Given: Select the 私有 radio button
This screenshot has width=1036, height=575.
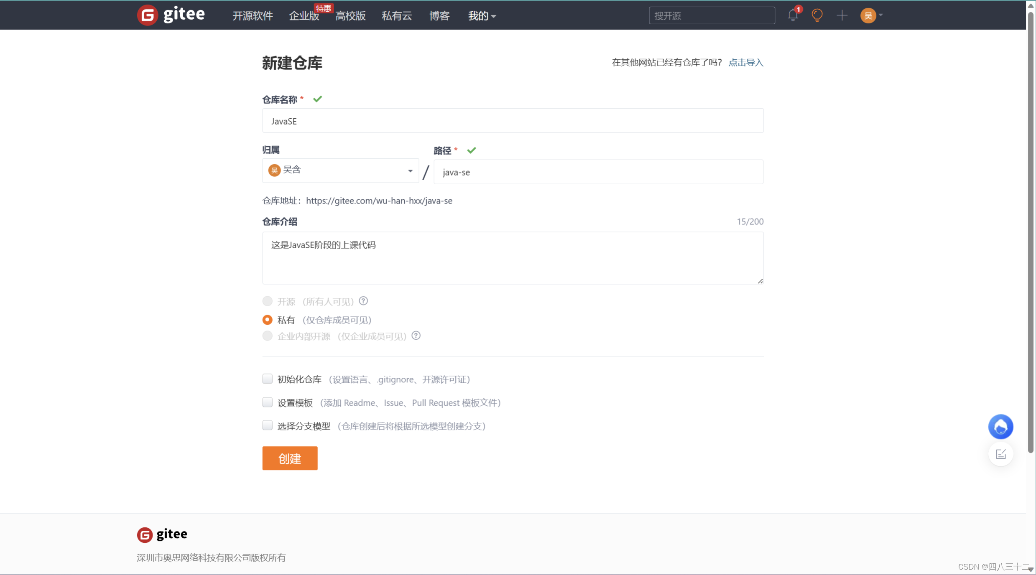Looking at the screenshot, I should [x=268, y=320].
